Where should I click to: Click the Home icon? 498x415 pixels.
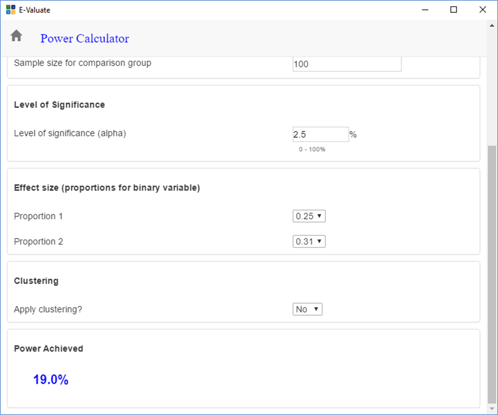(x=16, y=36)
